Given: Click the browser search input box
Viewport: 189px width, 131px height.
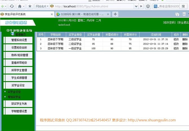Looking at the screenshot, I should tap(169, 6).
